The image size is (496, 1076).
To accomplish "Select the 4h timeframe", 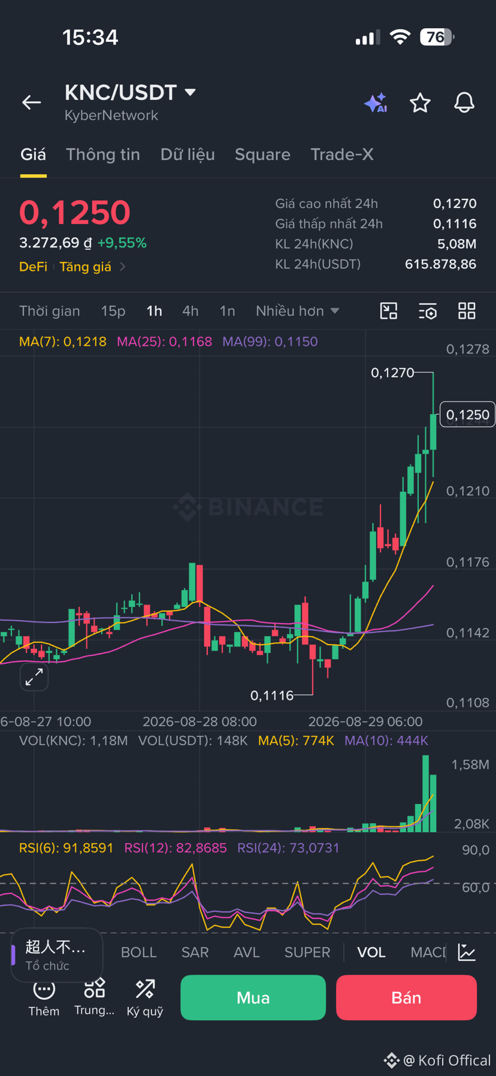I will 190,311.
